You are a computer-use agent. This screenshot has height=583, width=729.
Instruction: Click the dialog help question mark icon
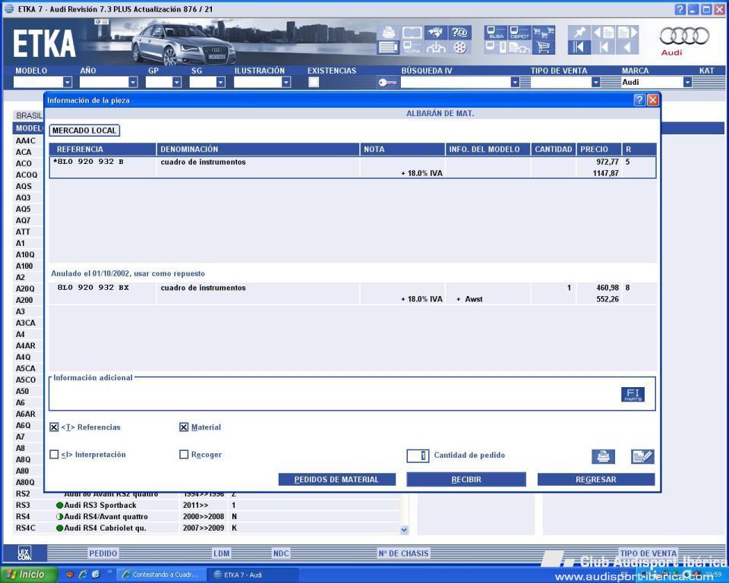point(639,100)
